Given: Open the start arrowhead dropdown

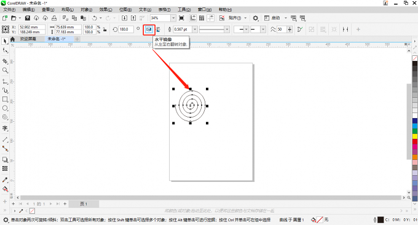Looking at the screenshot, I should 246,30.
